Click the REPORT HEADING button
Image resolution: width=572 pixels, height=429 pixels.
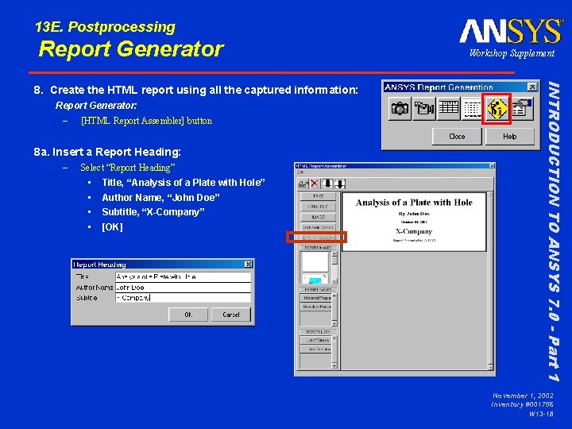[318, 238]
